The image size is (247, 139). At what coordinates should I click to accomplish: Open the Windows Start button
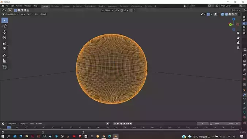point(3,136)
